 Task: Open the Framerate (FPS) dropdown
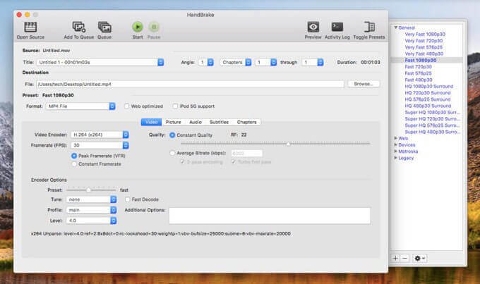100,145
